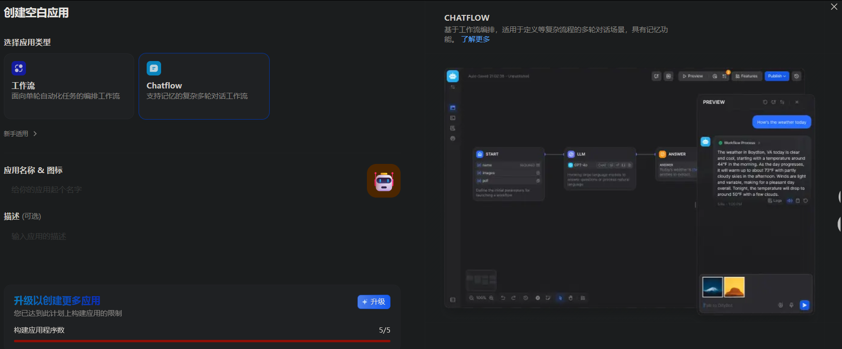Click the 升级 button
The image size is (842, 349).
click(x=374, y=302)
